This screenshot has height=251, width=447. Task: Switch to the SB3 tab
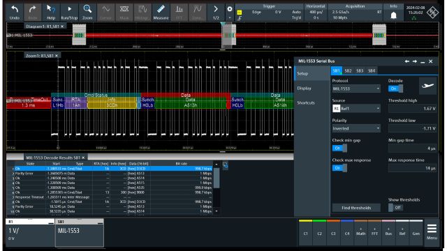(x=360, y=70)
